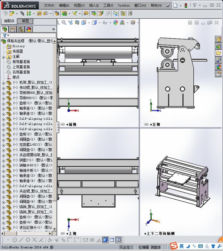This screenshot has height=251, width=223.
Task: Open the SolidWorks Resources home icon
Action: 218,39
